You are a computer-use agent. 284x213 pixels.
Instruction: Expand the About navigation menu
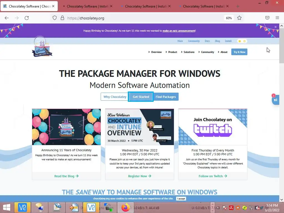[223, 52]
